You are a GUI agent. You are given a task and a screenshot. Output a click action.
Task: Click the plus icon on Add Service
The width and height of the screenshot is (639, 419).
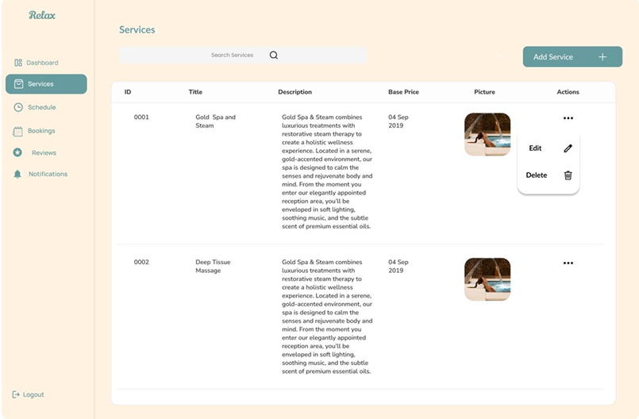coord(602,57)
